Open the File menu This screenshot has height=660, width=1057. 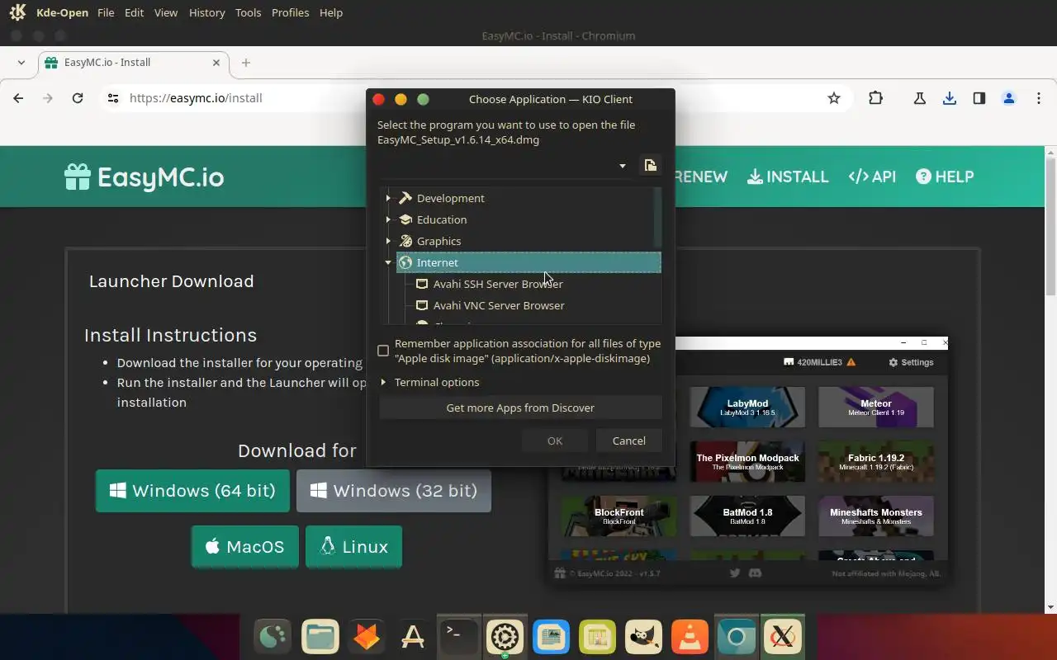[x=106, y=12]
